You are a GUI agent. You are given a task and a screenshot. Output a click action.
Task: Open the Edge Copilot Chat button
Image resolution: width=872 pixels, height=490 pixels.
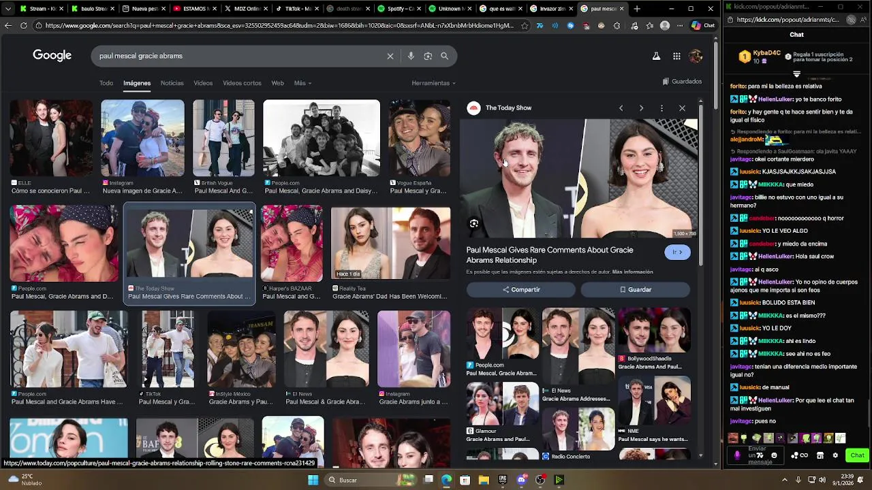pyautogui.click(x=703, y=26)
